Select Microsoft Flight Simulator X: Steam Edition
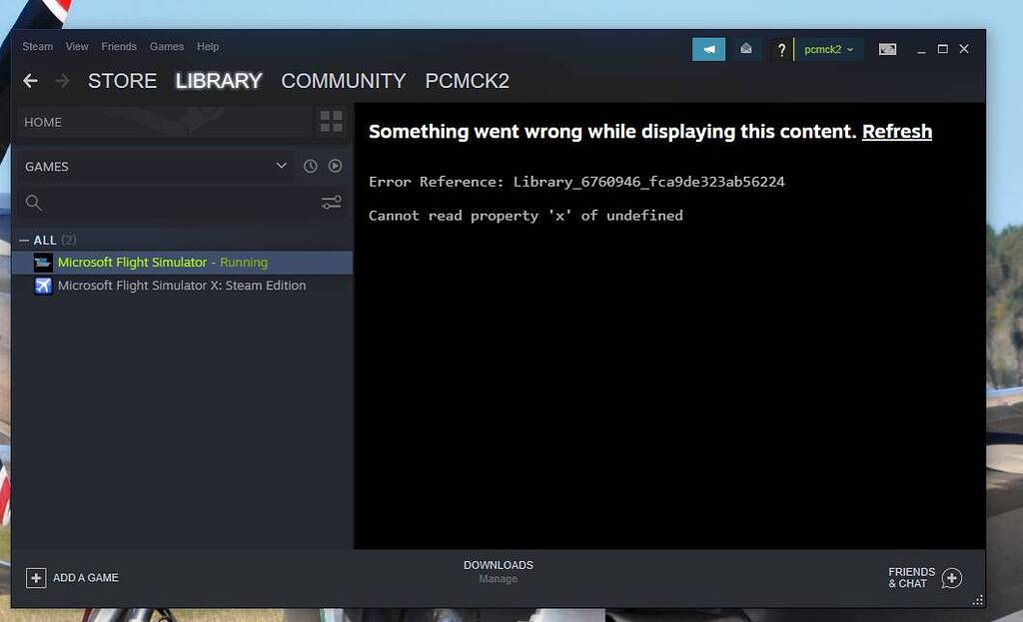This screenshot has width=1023, height=622. 181,286
